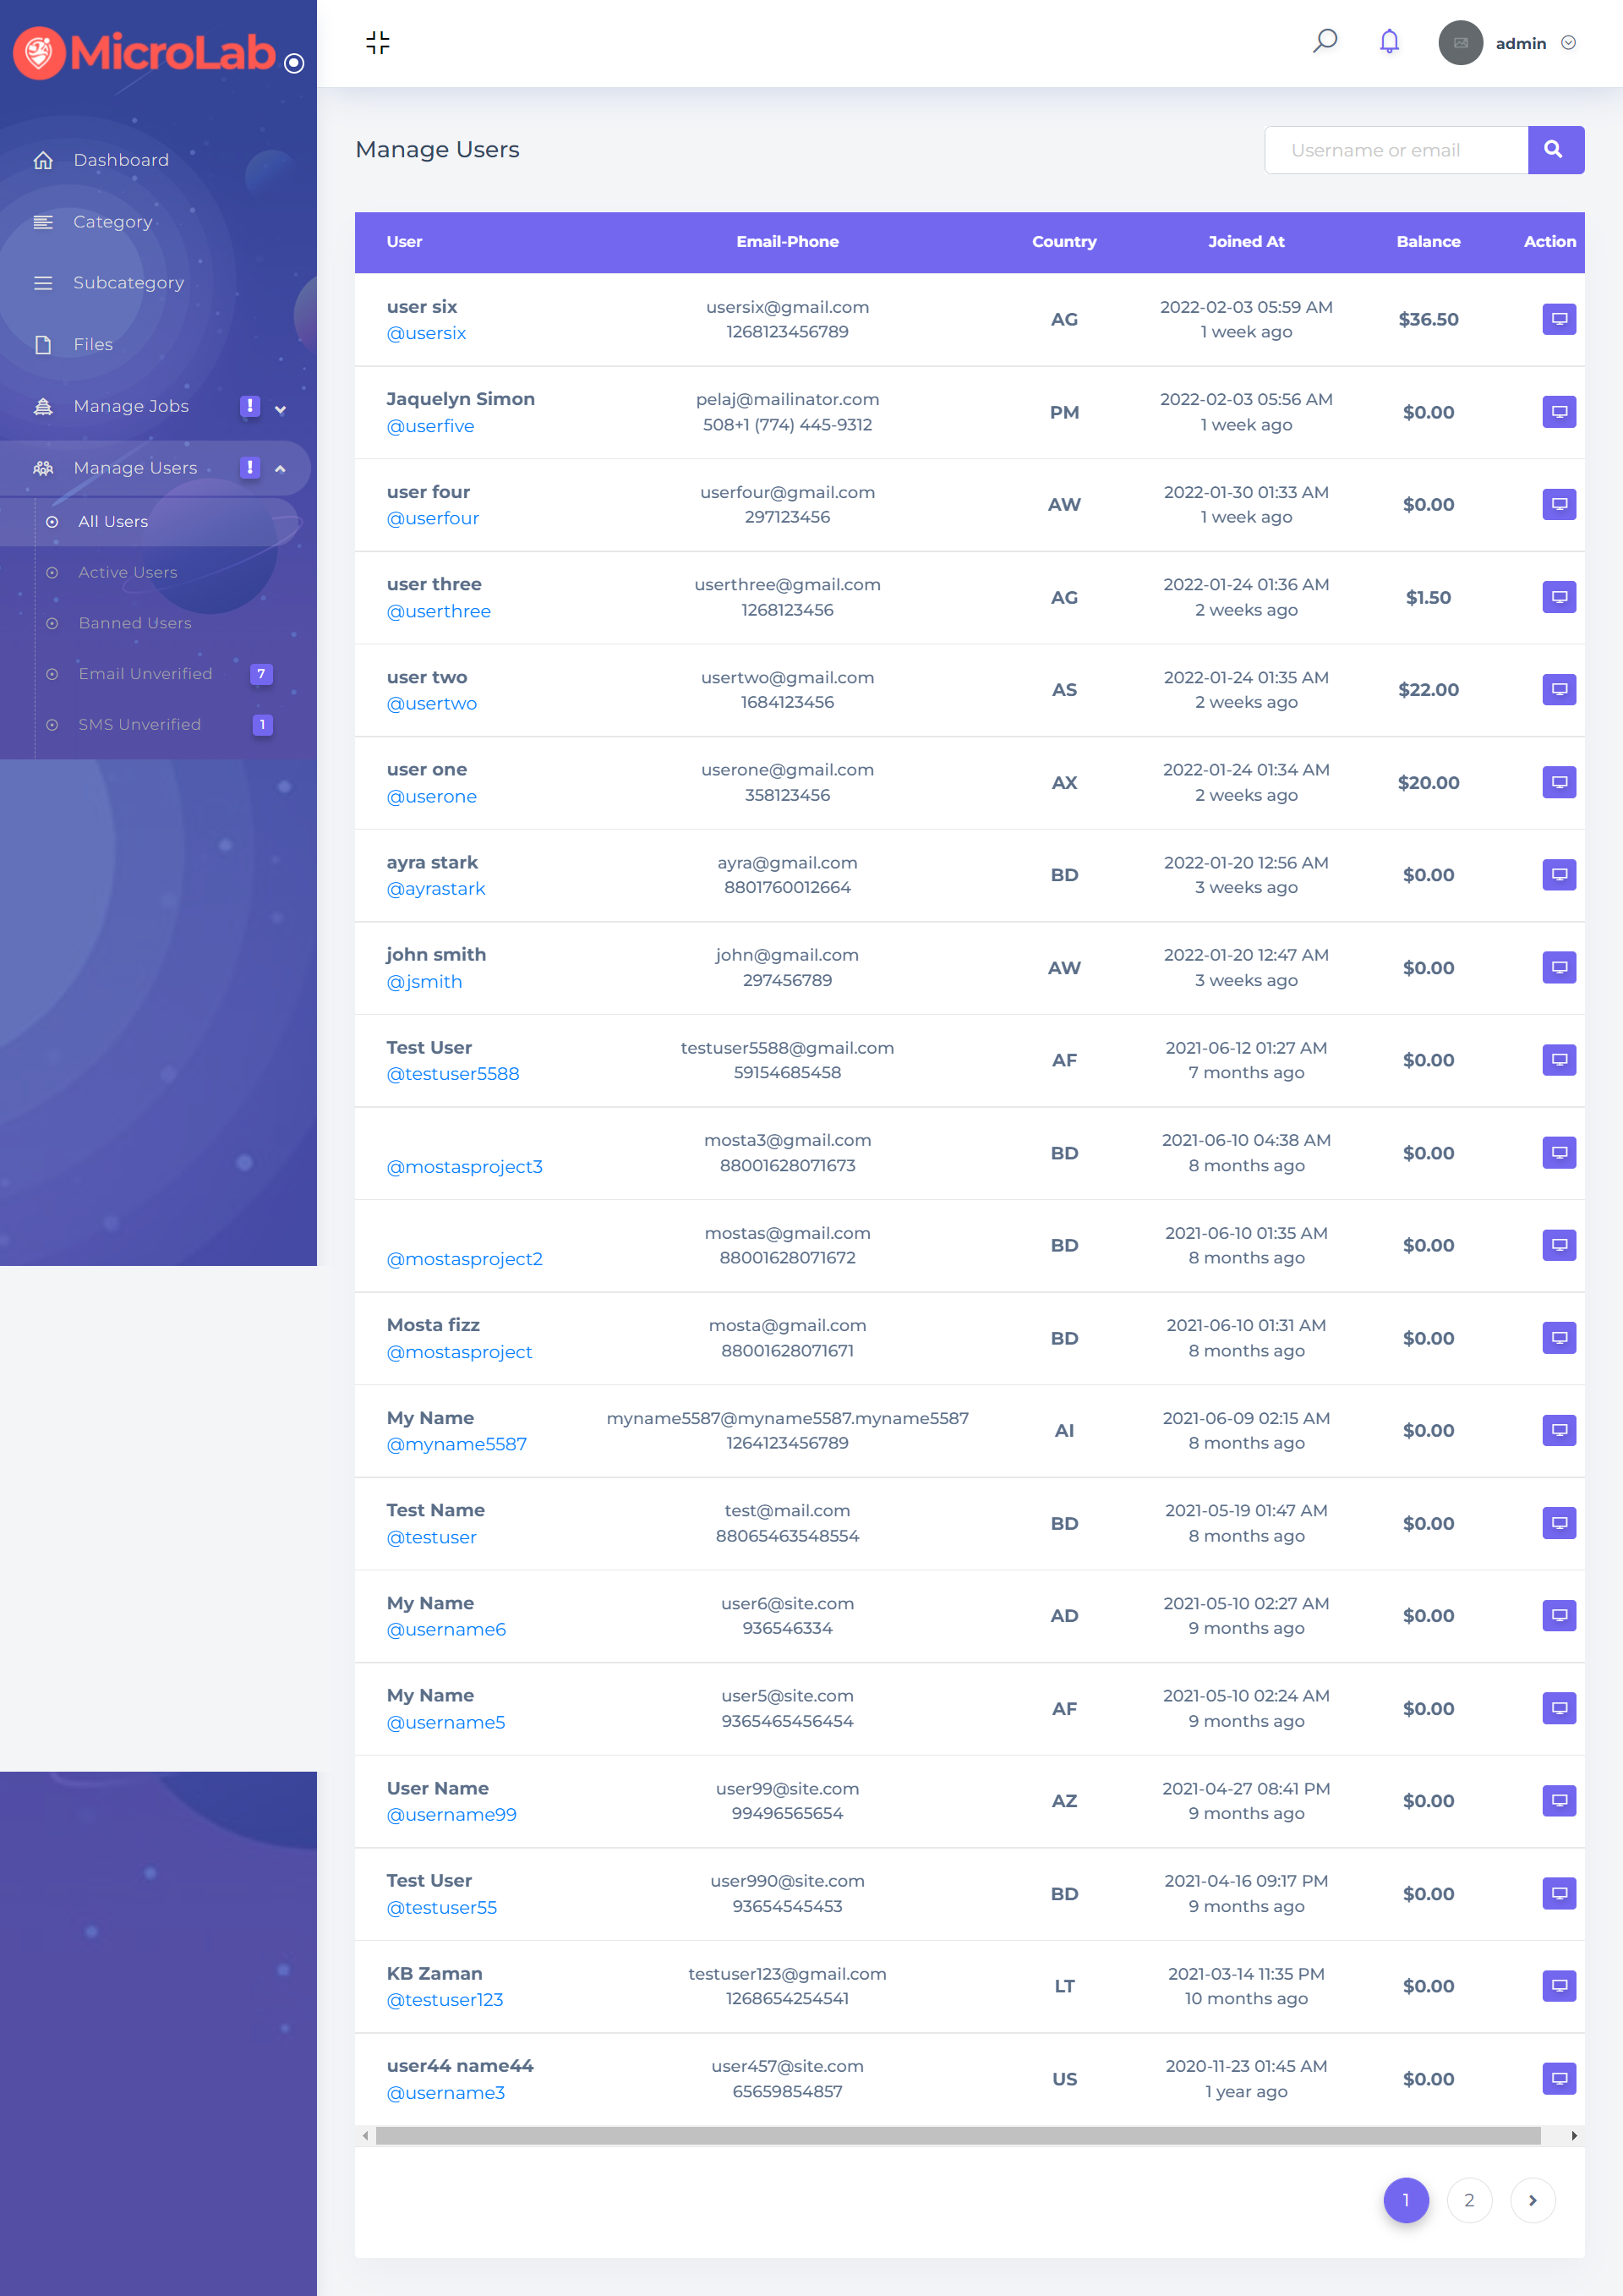Open Category menu item
Viewport: 1623px width, 2296px height.
[x=112, y=222]
